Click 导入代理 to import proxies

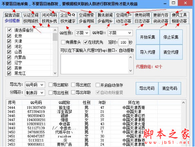click(148, 52)
